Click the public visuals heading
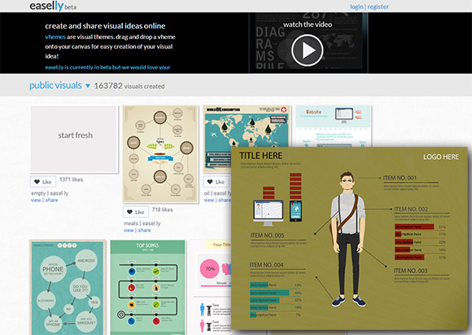This screenshot has width=472, height=335. pyautogui.click(x=55, y=86)
